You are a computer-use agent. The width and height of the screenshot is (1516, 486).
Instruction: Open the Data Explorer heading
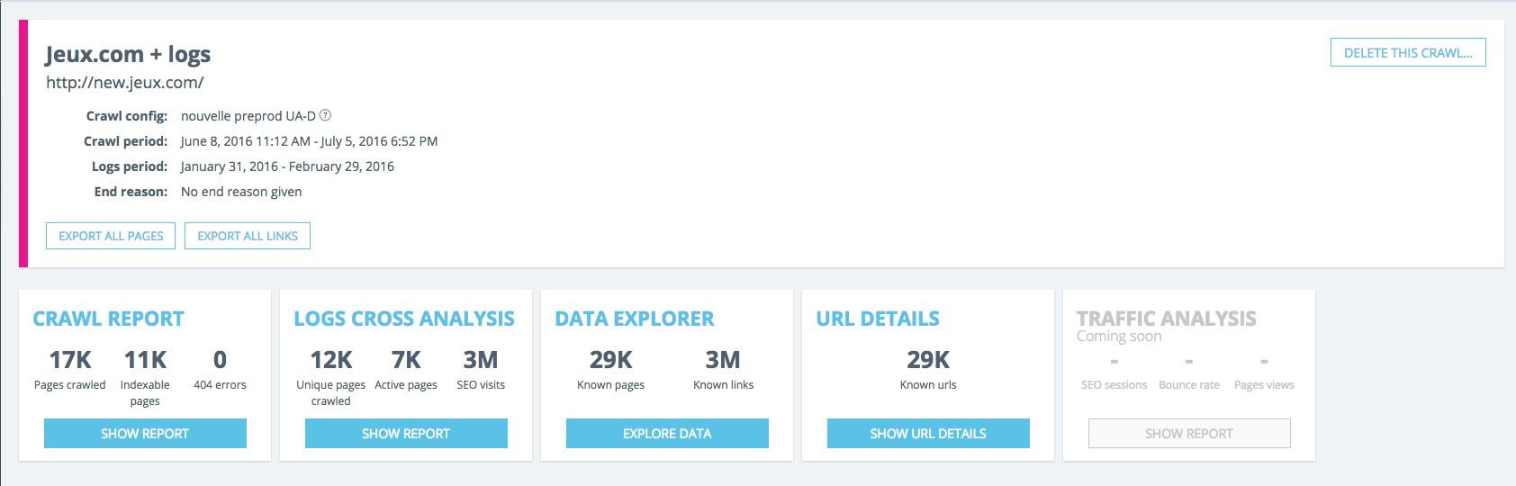pos(635,319)
